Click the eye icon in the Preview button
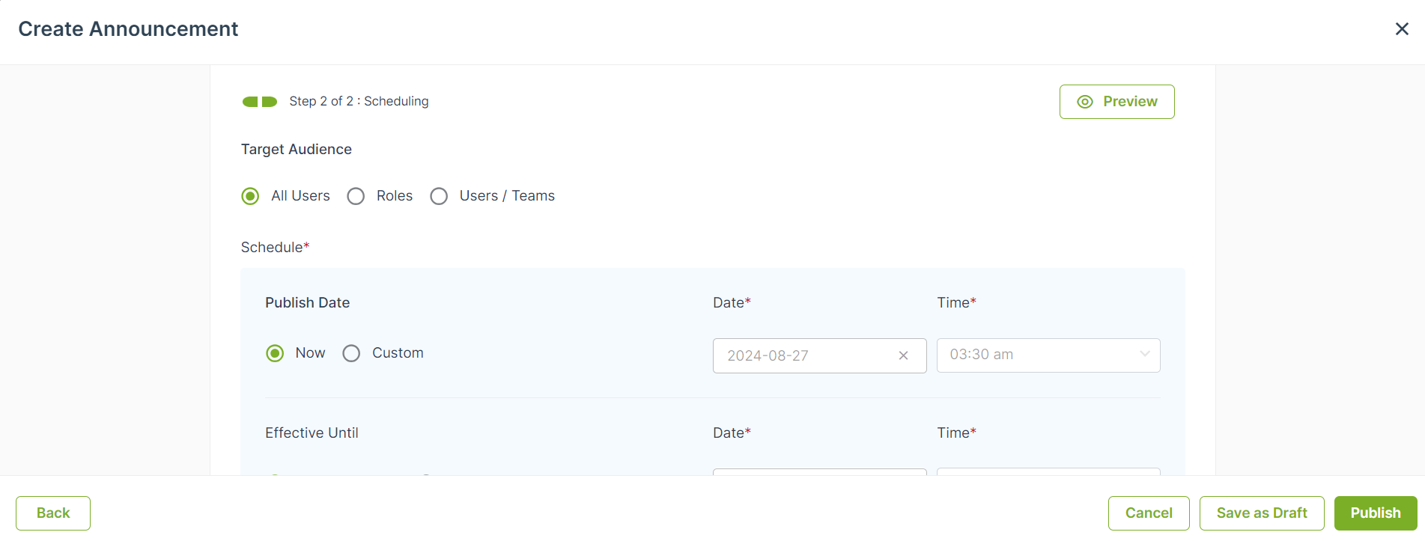The width and height of the screenshot is (1425, 541). (x=1084, y=102)
